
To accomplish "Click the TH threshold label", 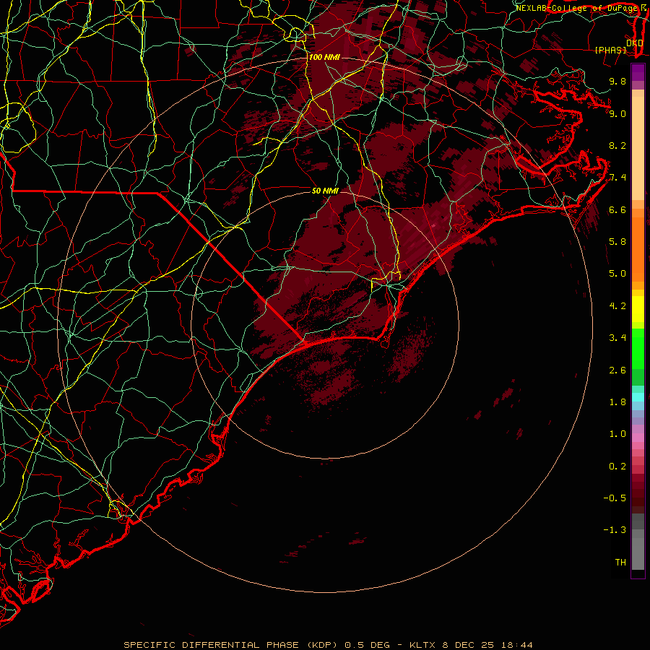I will (x=620, y=563).
